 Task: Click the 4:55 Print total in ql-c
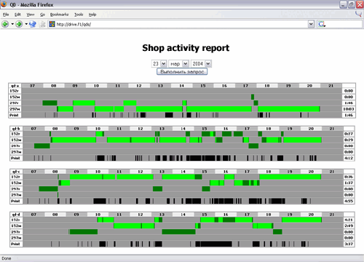(349, 201)
